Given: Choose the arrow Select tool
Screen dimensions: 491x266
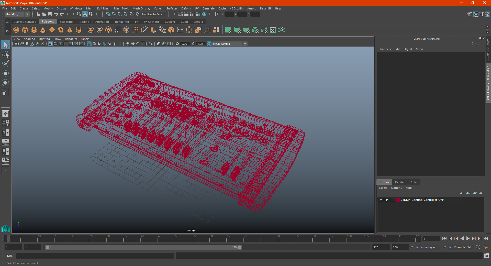Looking at the screenshot, I should [x=5, y=45].
